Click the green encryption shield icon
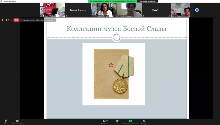Screen dimensions: 220x125 3,20
